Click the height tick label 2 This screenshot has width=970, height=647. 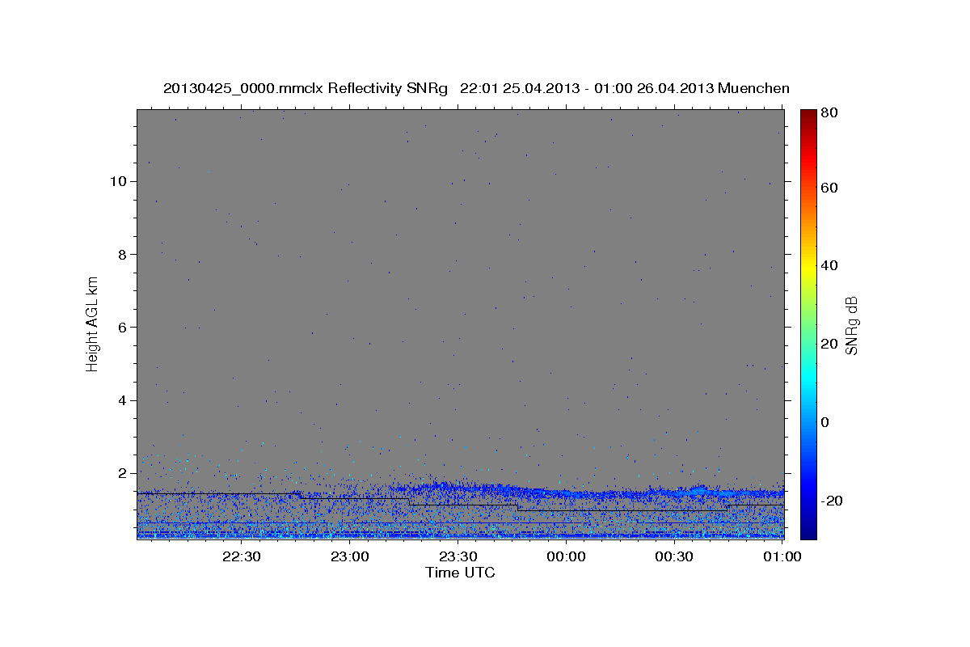(122, 473)
